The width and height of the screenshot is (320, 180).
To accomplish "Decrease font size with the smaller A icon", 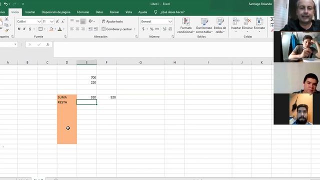I will 63,21.
